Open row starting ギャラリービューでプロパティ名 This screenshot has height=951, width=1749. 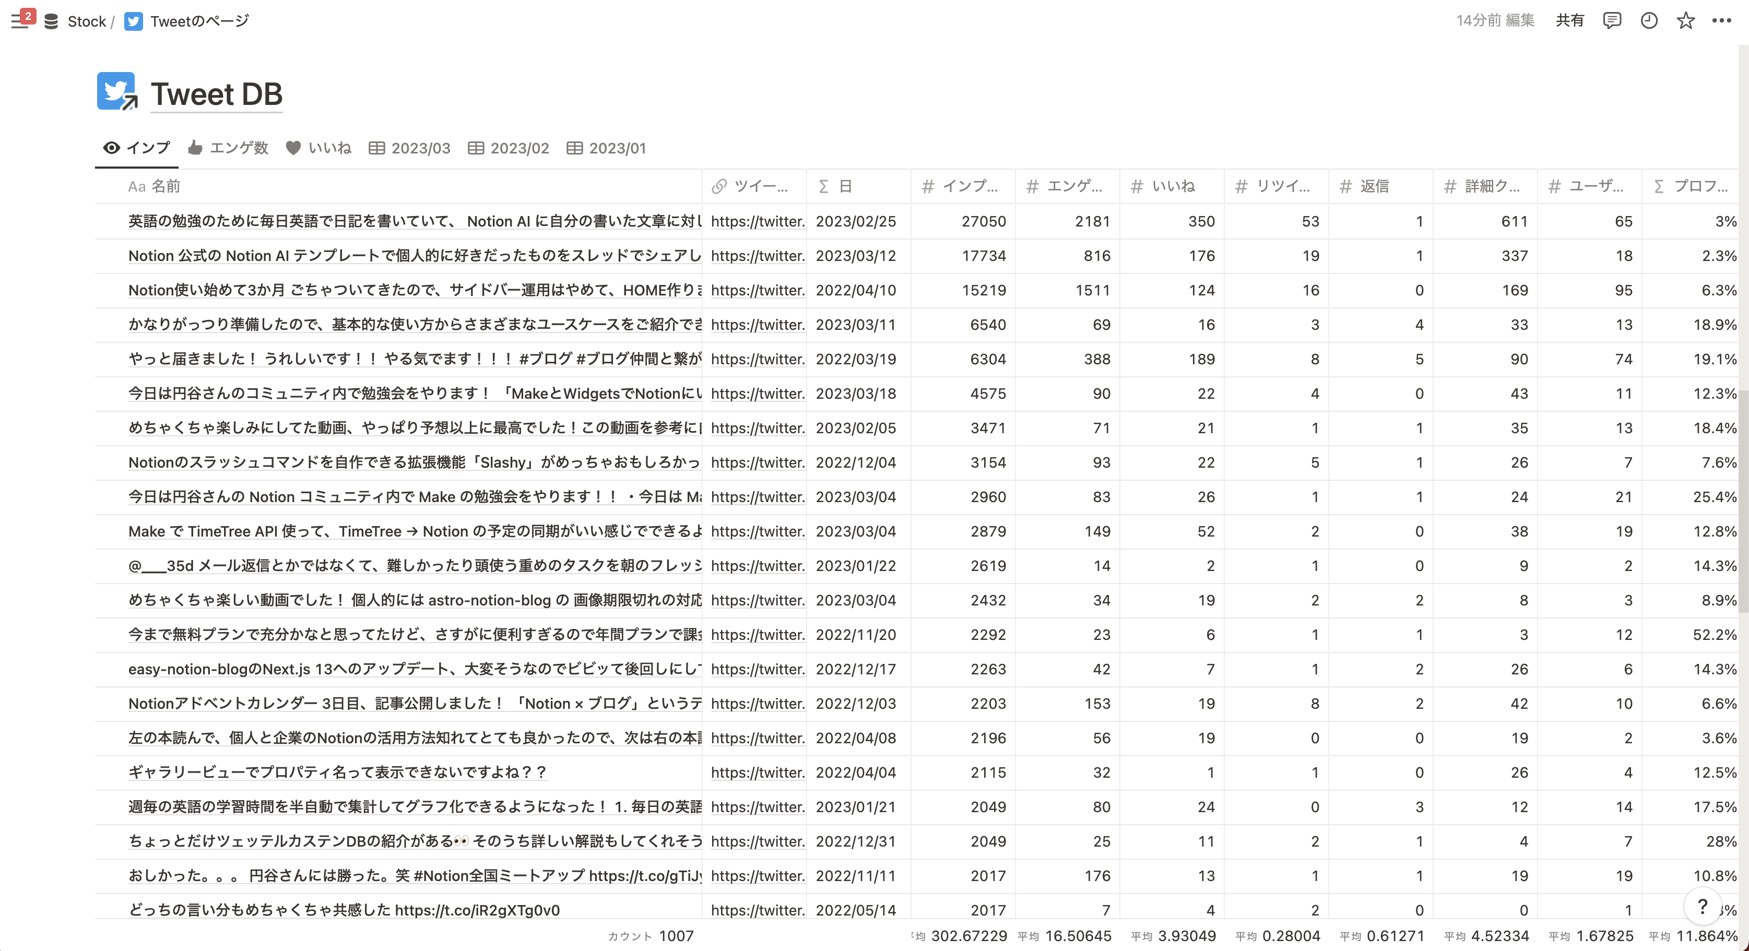(337, 772)
